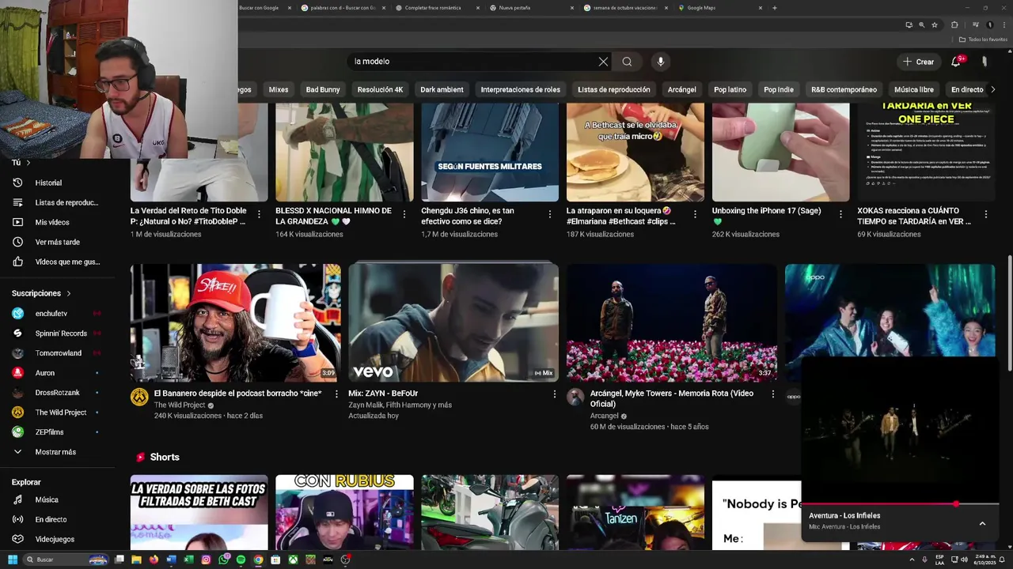The image size is (1013, 569).
Task: Open options for XOKAS reacciona short
Action: (986, 214)
